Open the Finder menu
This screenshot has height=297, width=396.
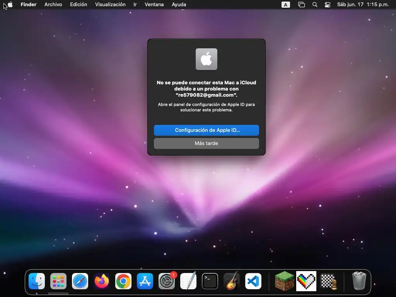tap(29, 5)
